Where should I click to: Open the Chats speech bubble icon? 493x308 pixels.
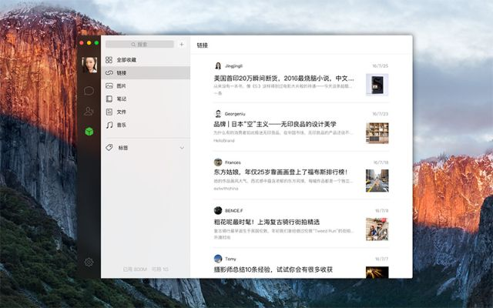coord(89,91)
